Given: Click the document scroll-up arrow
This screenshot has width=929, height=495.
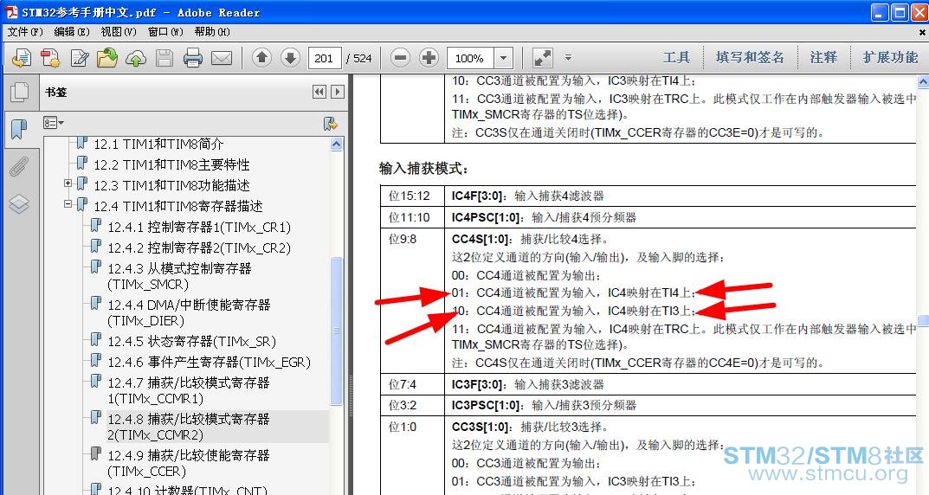Looking at the screenshot, I should (x=923, y=81).
